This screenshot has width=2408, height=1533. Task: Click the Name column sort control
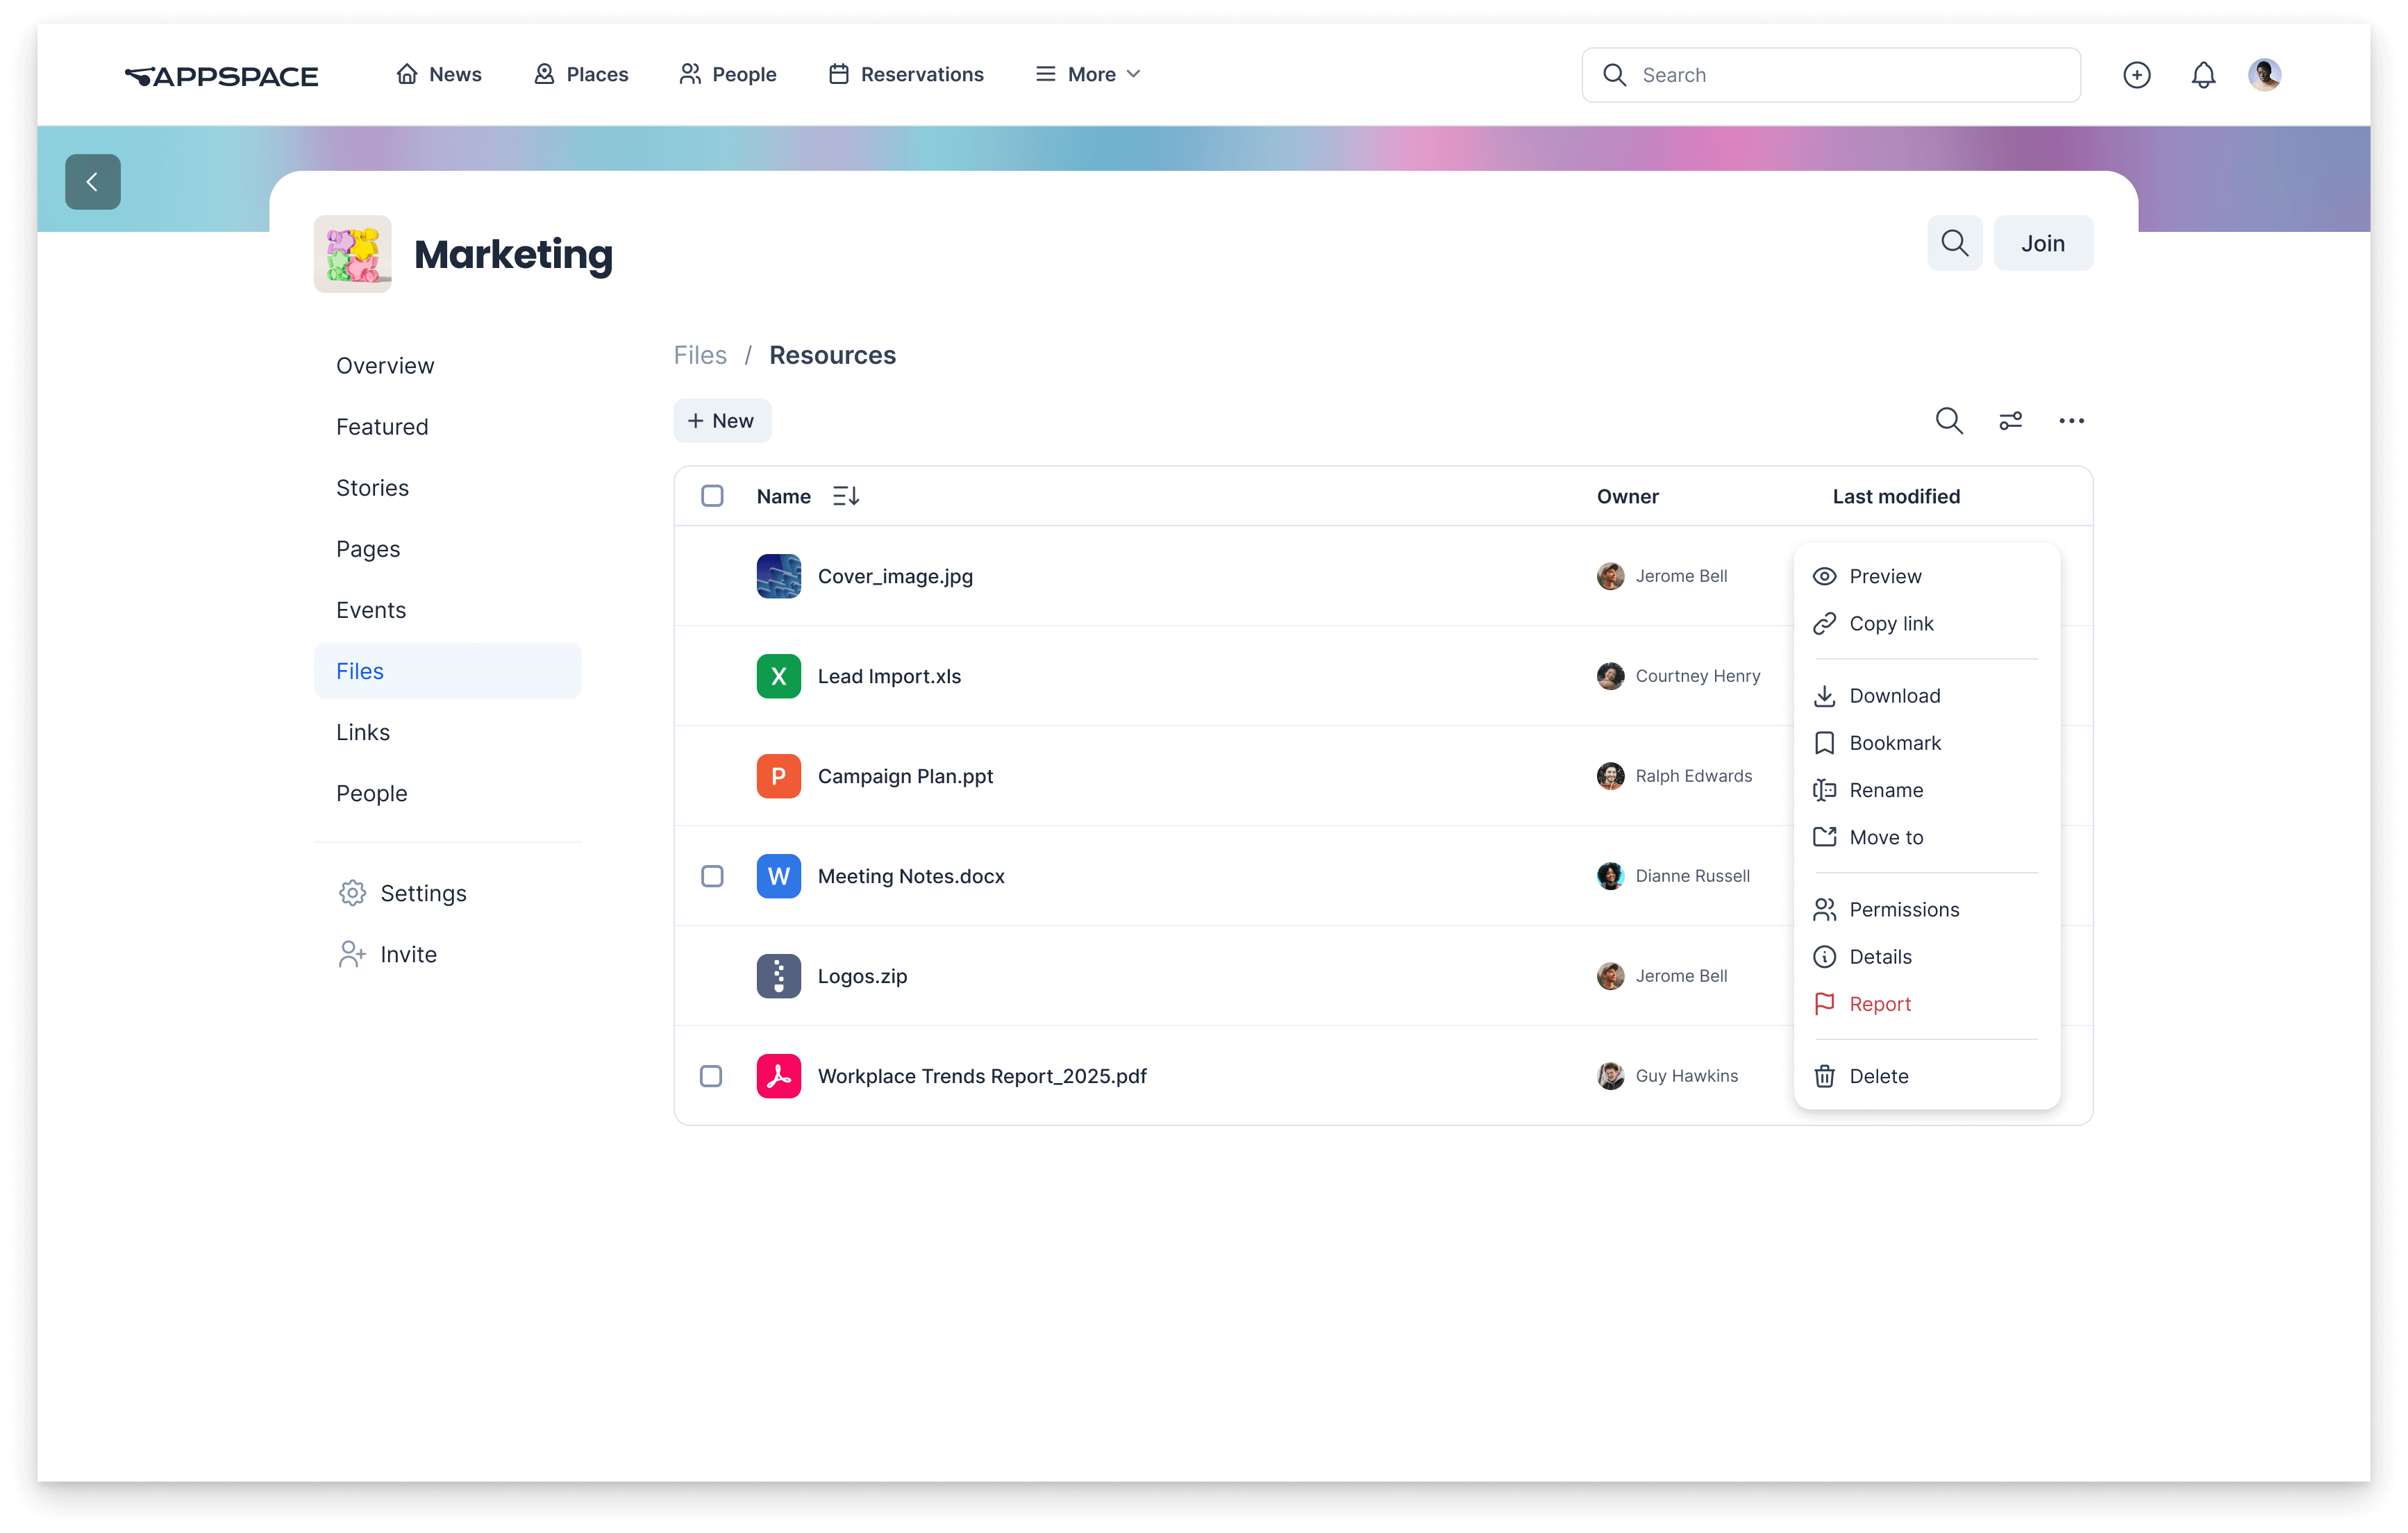click(844, 495)
